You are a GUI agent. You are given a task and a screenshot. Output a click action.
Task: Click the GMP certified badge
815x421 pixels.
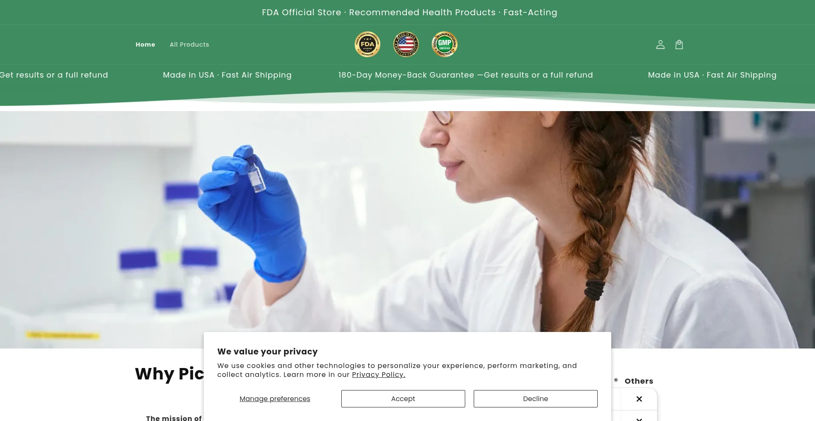coord(444,44)
